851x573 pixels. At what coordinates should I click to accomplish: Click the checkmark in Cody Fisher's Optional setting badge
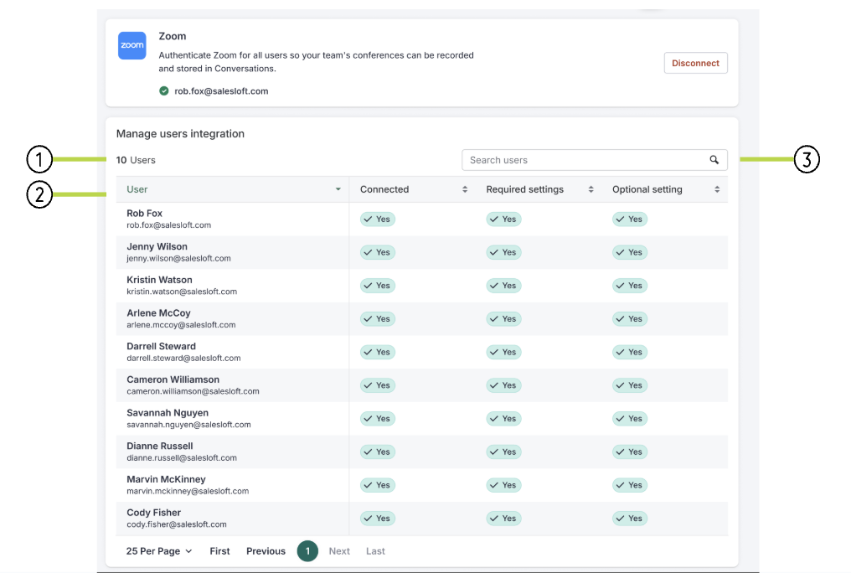tap(622, 518)
